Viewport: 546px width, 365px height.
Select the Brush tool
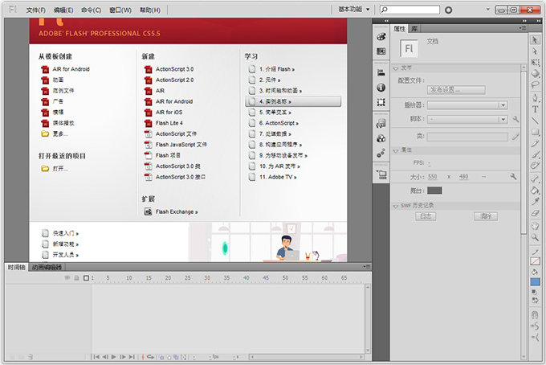pyautogui.click(x=535, y=154)
